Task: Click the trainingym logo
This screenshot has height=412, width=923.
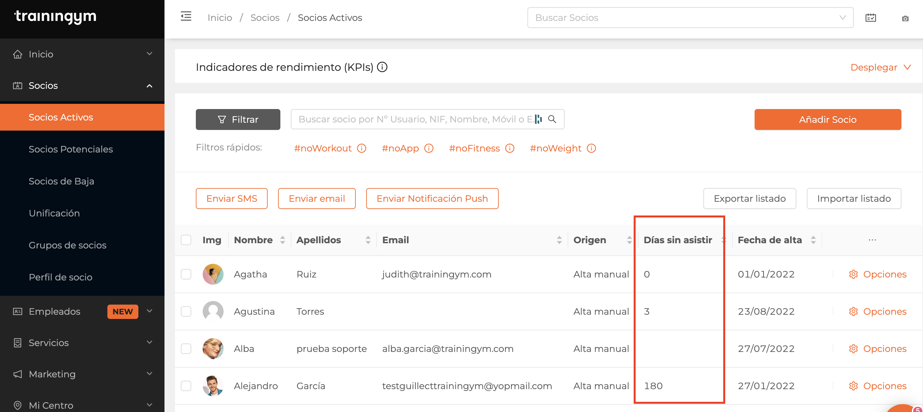Action: pyautogui.click(x=55, y=16)
